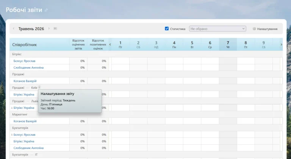This screenshot has height=159, width=291.
Task: Open day 7 report cell for Слободяник Ангеліна in Бухгалтерія
Action: coord(228,148)
